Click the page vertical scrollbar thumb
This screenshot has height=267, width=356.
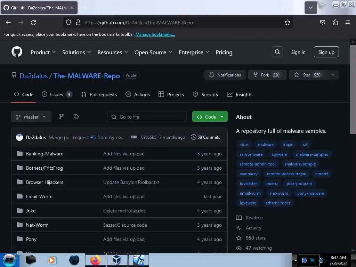(353, 90)
